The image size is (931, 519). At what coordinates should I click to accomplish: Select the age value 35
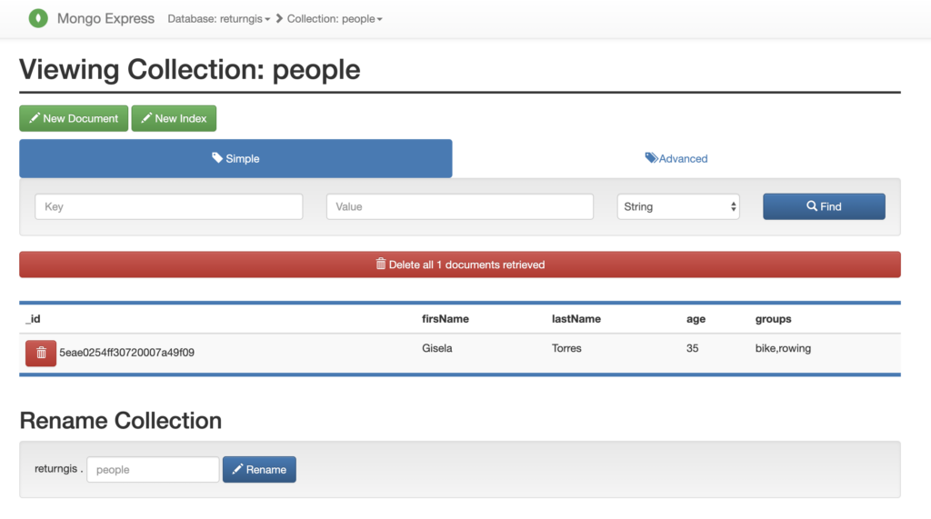click(692, 348)
